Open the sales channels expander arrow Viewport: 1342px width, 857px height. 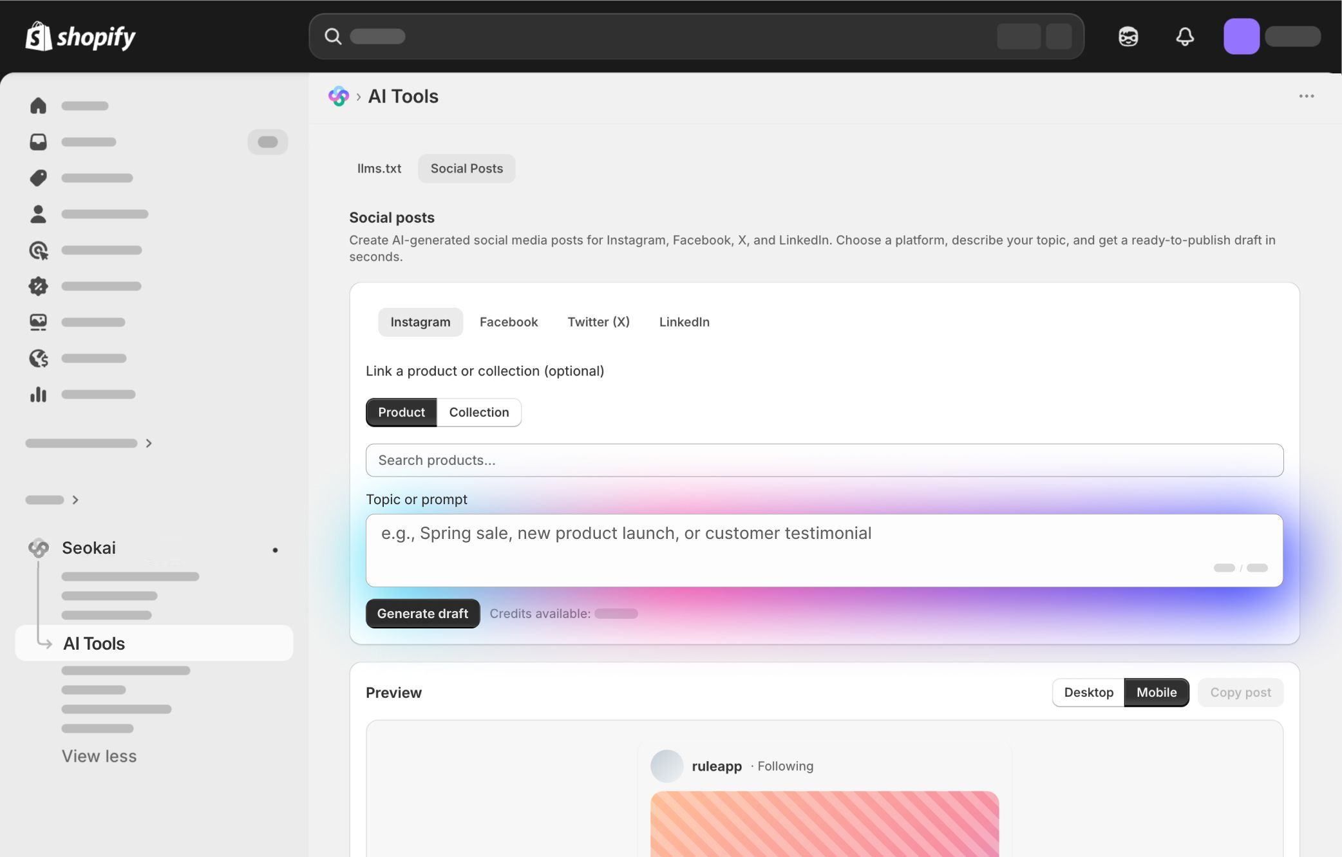(75, 500)
